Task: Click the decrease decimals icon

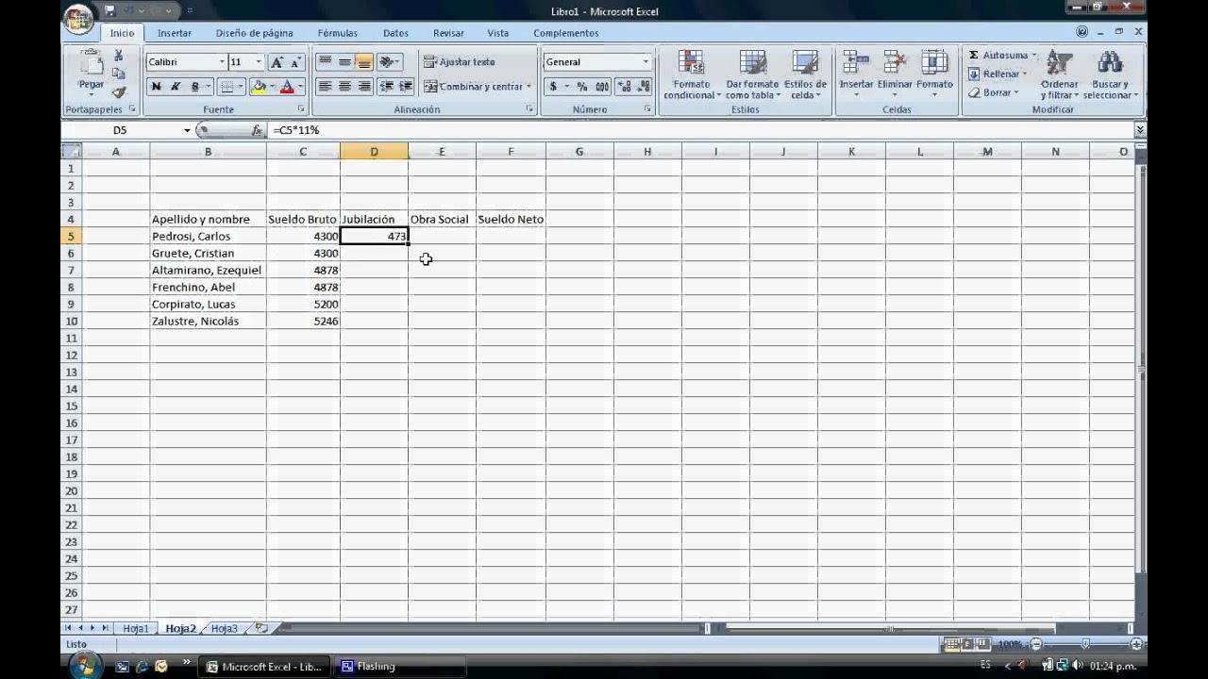Action: [x=644, y=87]
